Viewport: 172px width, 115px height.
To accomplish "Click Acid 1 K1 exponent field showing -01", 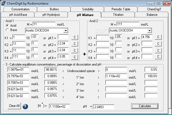I will [x=35, y=36].
